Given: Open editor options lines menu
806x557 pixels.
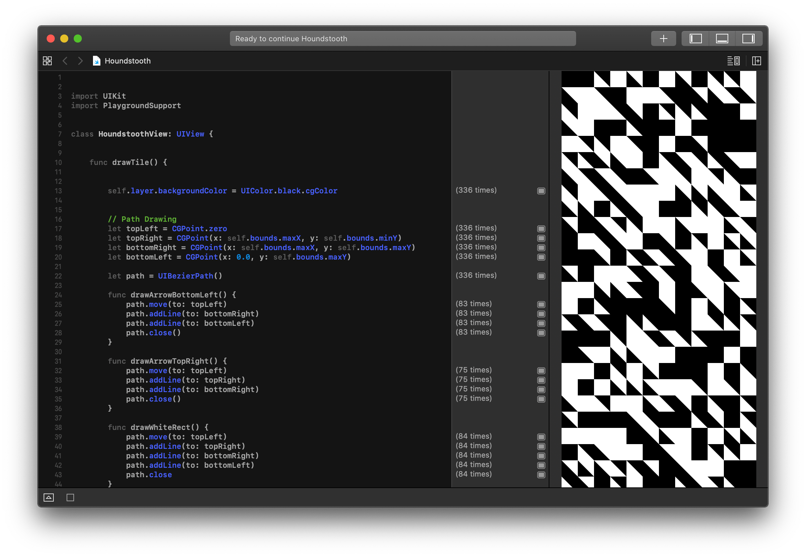Looking at the screenshot, I should [733, 61].
